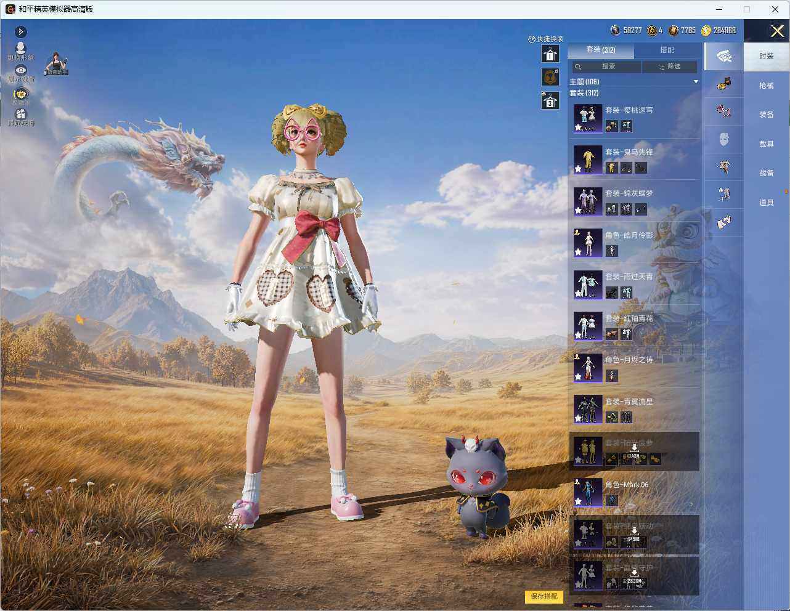Open the shoes category icon
This screenshot has height=611, width=790.
(x=724, y=222)
